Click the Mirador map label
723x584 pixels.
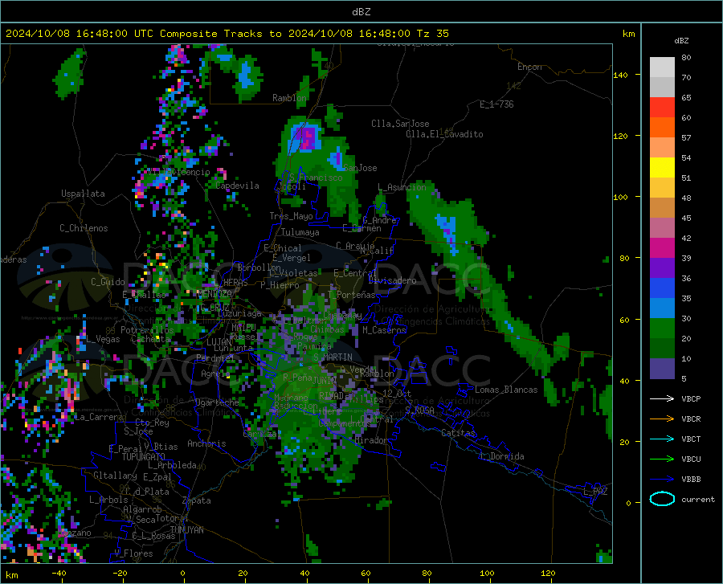pos(371,440)
